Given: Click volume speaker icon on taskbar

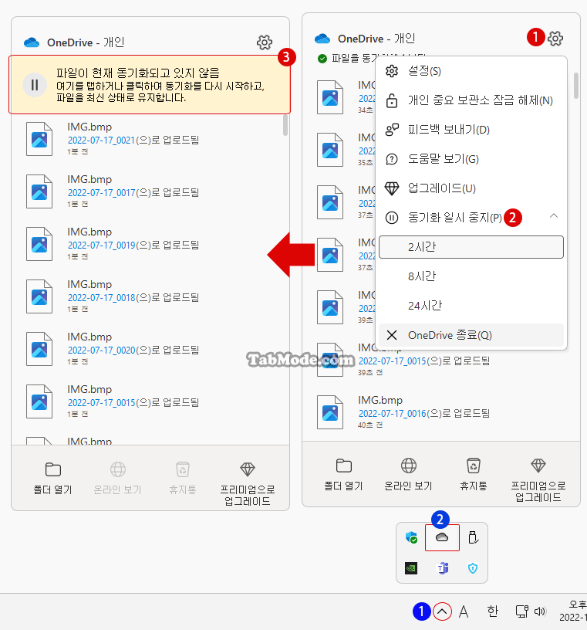Looking at the screenshot, I should tap(540, 611).
